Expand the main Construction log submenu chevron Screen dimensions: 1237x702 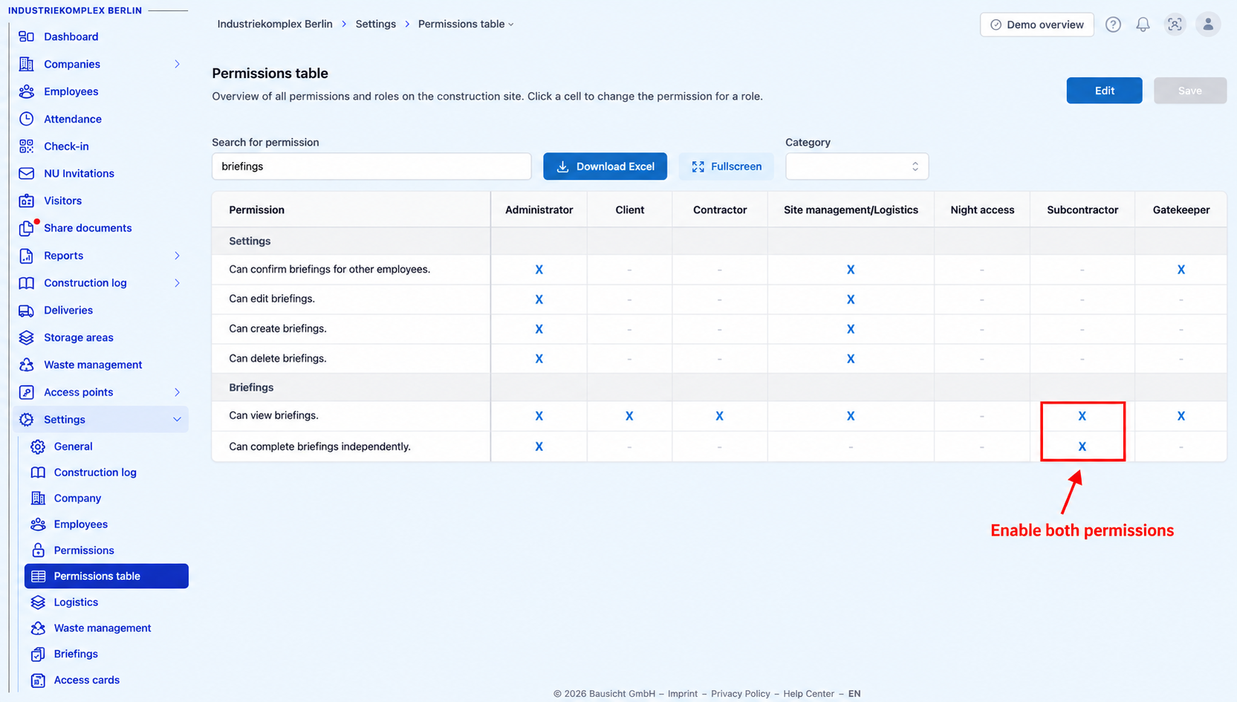coord(177,283)
